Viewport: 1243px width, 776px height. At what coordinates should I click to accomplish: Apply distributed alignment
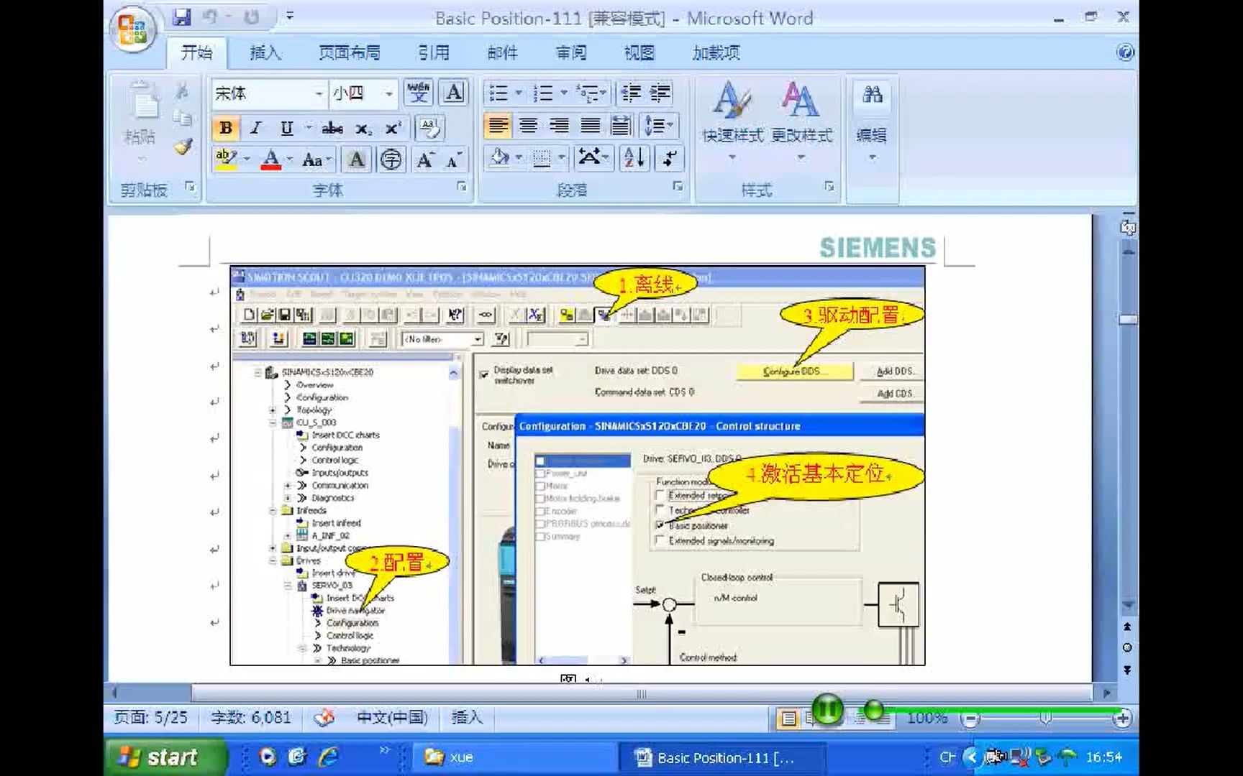(621, 126)
